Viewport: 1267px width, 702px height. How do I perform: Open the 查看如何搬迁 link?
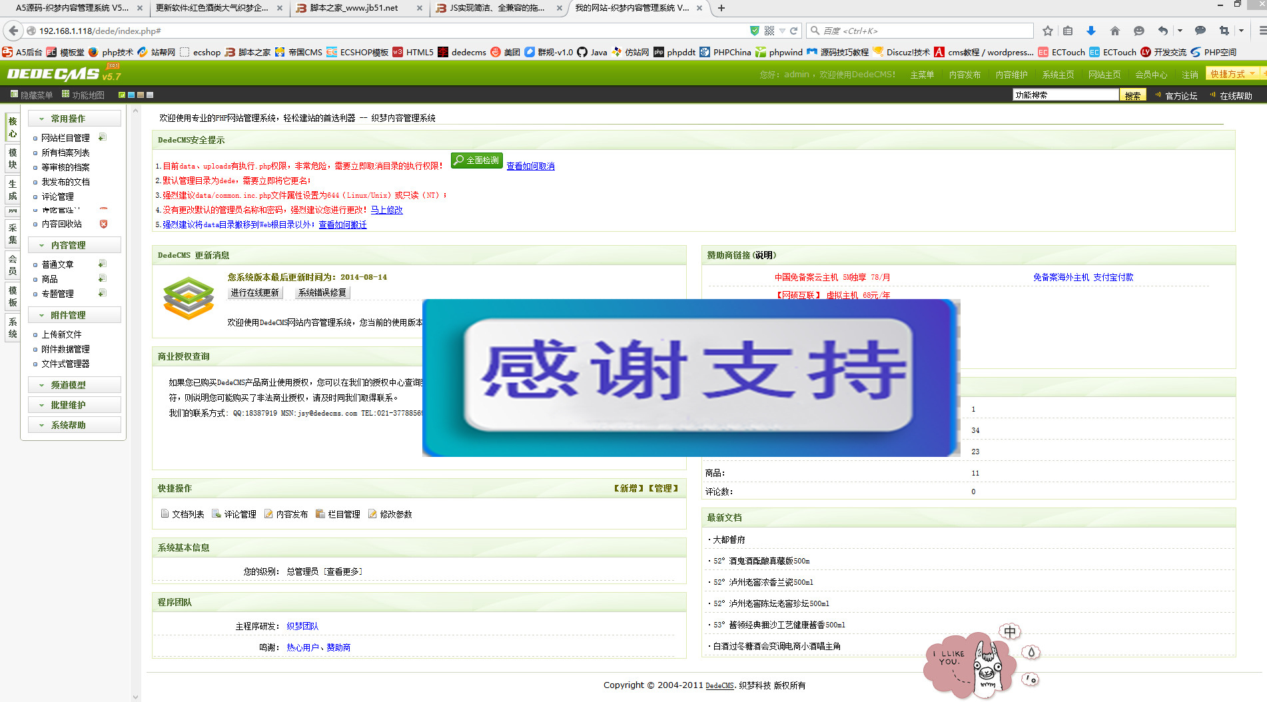pyautogui.click(x=342, y=224)
